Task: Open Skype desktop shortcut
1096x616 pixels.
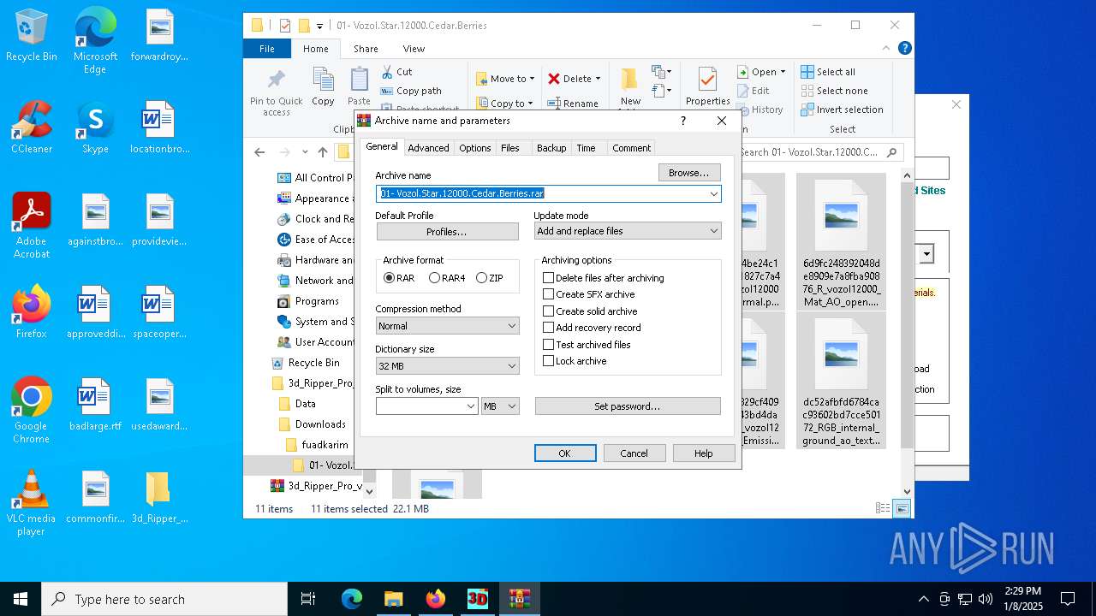Action: tap(95, 128)
